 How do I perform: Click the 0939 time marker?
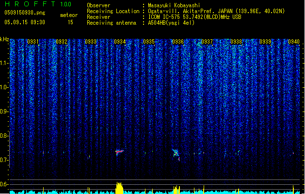click(x=265, y=42)
